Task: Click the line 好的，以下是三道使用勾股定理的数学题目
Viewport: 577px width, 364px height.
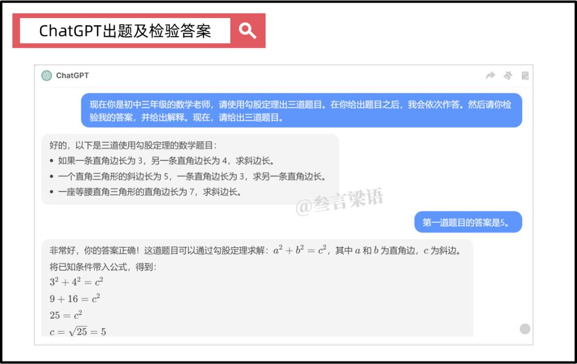Action: click(133, 145)
